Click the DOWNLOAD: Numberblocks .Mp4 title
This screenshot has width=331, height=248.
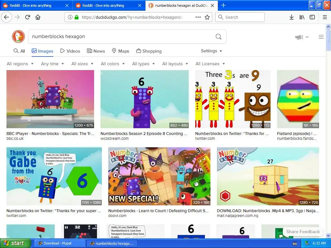click(268, 211)
